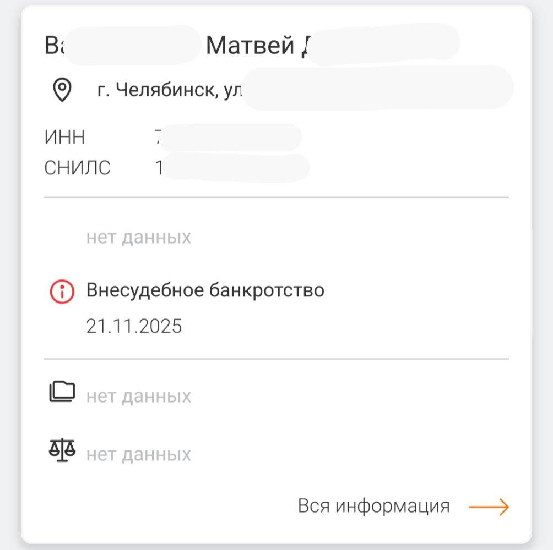Click the СНИЛС label
This screenshot has width=553, height=550.
coord(77,168)
